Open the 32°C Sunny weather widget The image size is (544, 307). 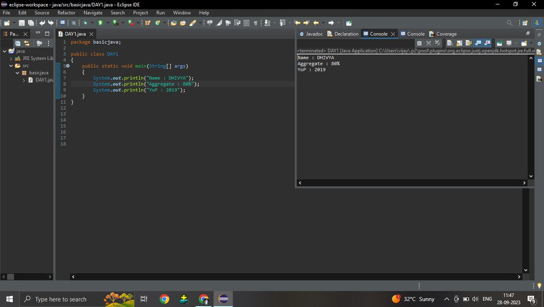[x=413, y=299]
